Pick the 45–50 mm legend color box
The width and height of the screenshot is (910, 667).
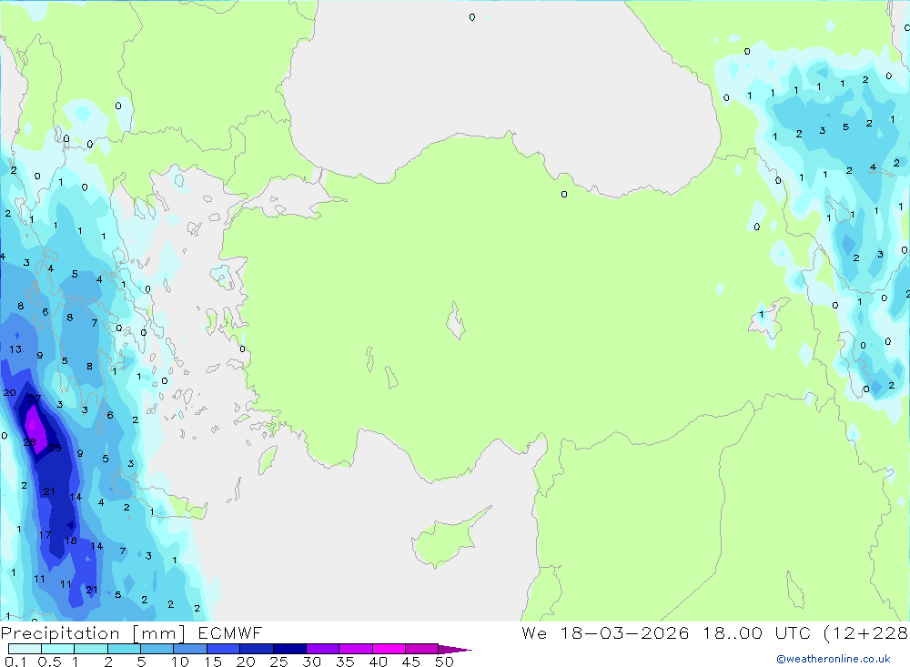(422, 649)
